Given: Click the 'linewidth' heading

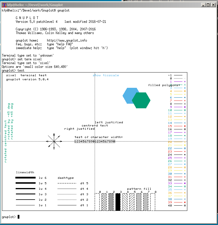Looking at the screenshot, I should pos(25,172).
